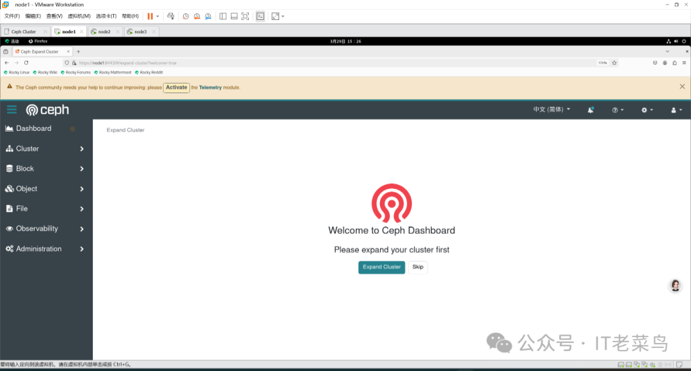Send Ctrl+Alt+Del via VMware toolbar icon
The image size is (691, 371).
pos(171,16)
